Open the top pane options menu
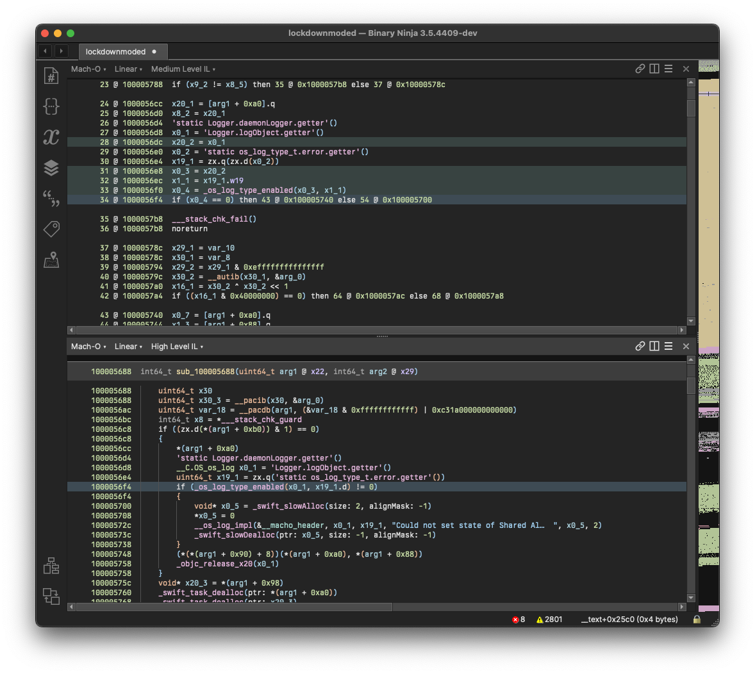 [x=668, y=69]
